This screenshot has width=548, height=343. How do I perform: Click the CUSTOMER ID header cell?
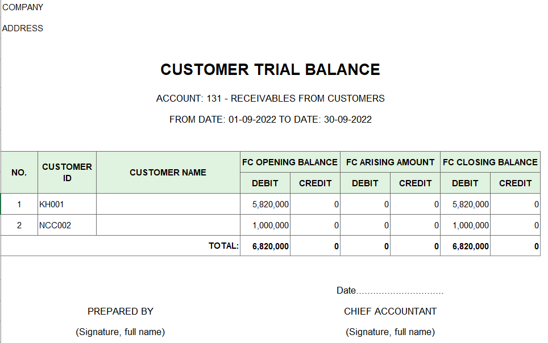(67, 173)
